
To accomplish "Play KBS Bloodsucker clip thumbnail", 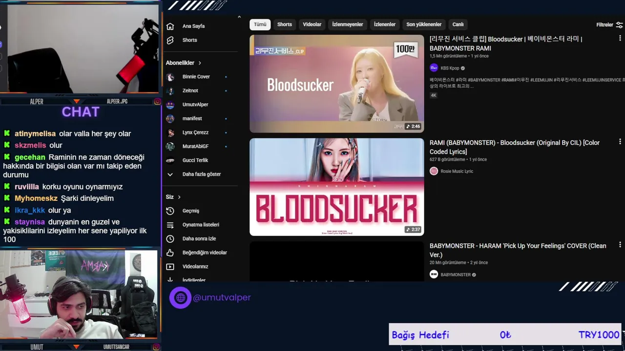I will 336,83.
